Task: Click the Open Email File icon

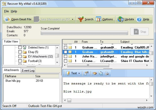Action: tap(7, 19)
